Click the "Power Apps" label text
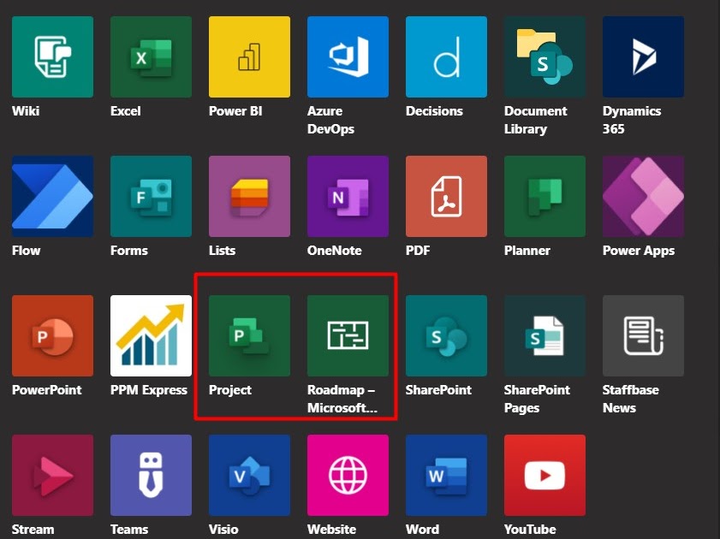720x539 pixels. [639, 251]
